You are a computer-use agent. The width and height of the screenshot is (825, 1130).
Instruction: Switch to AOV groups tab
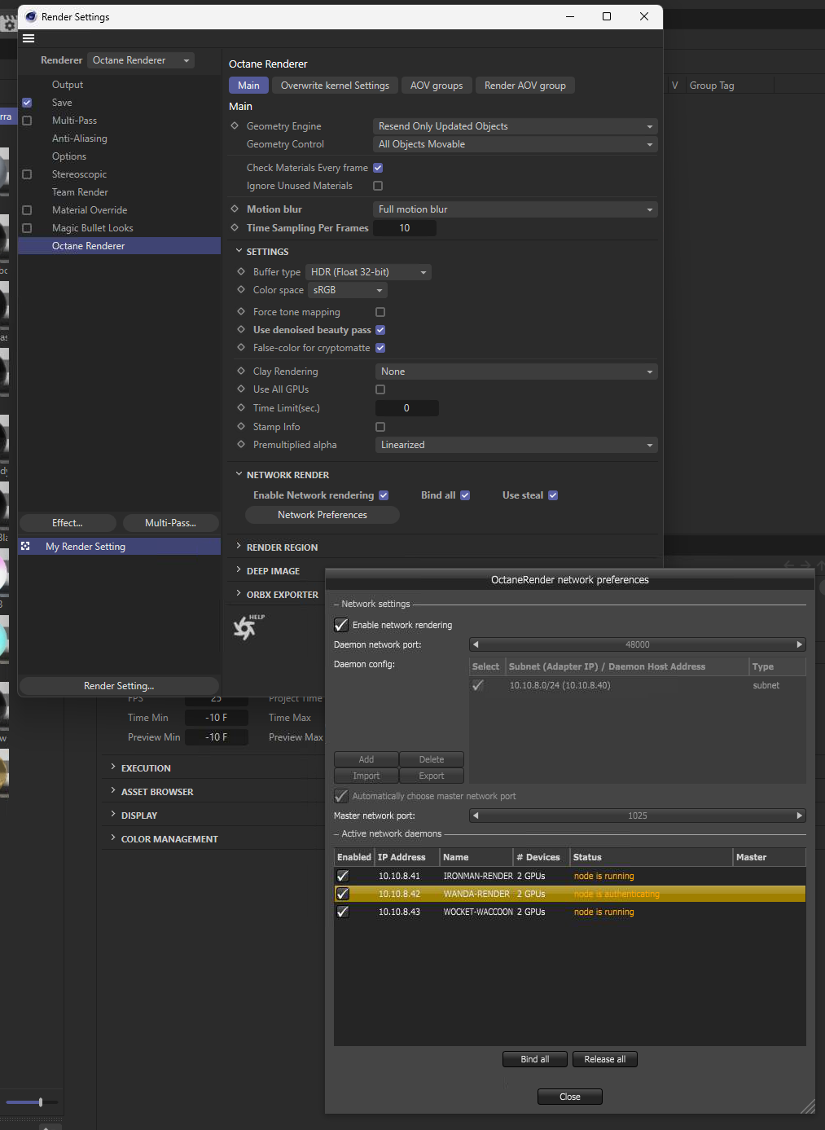tap(437, 86)
